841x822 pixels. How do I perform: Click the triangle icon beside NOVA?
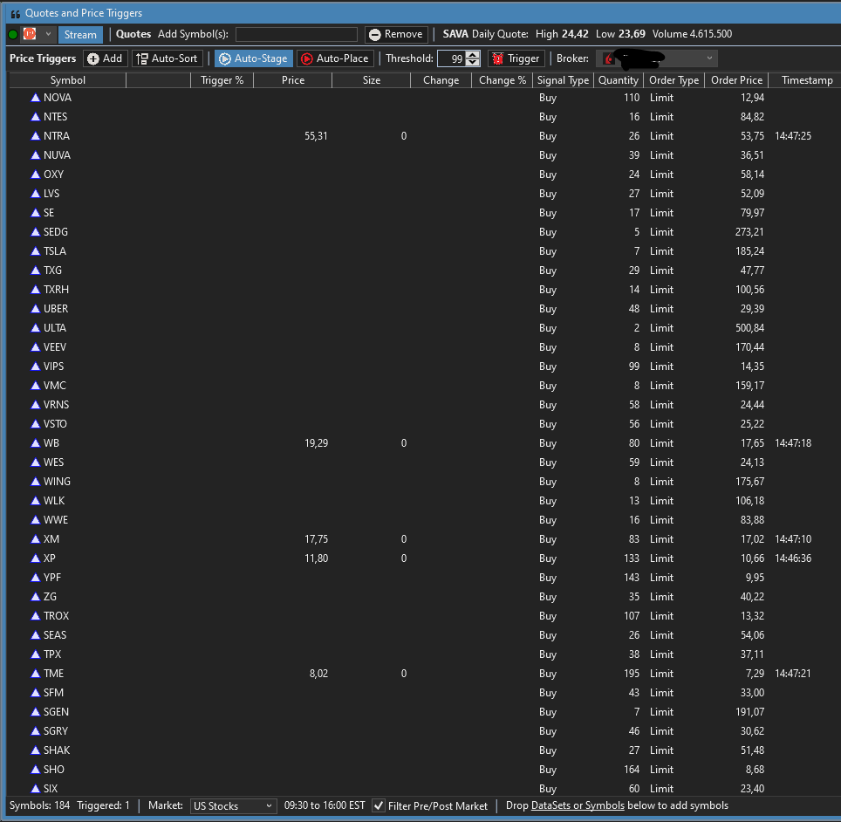tap(36, 98)
